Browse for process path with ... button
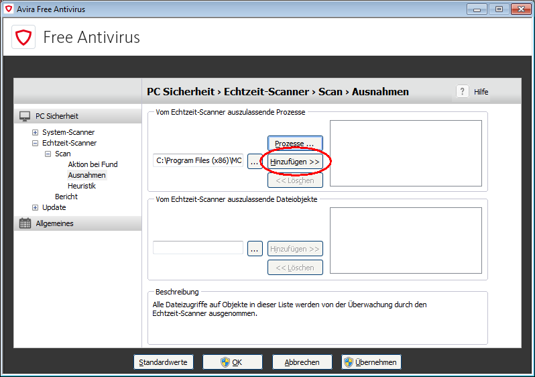Screen dimensions: 535x377 (x=255, y=161)
